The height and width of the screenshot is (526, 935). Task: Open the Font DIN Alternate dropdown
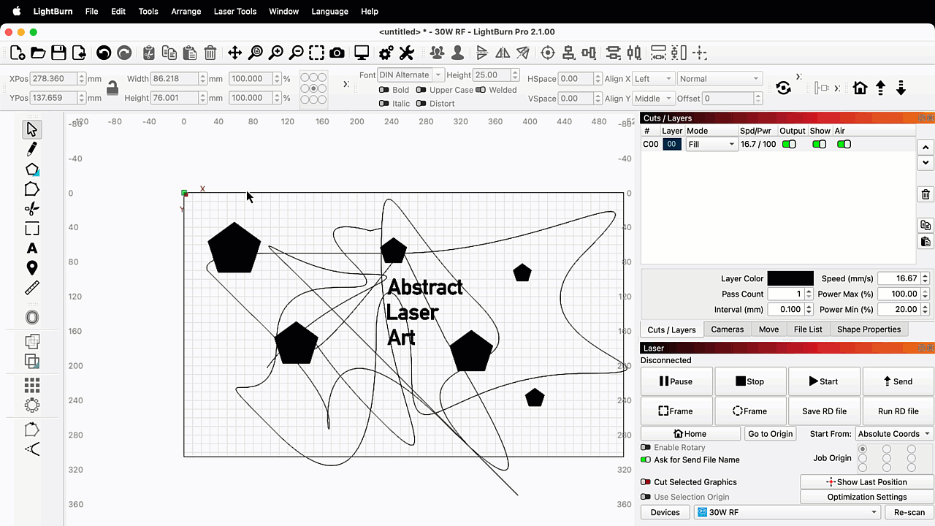[411, 75]
